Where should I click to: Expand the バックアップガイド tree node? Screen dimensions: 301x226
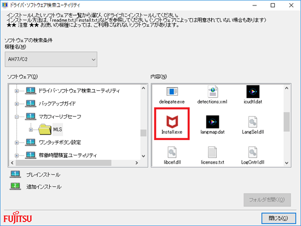[17, 103]
